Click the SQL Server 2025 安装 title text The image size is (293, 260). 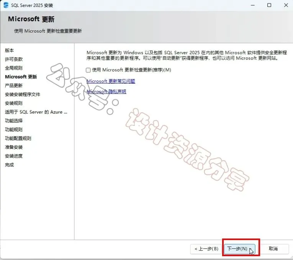[x=32, y=5]
